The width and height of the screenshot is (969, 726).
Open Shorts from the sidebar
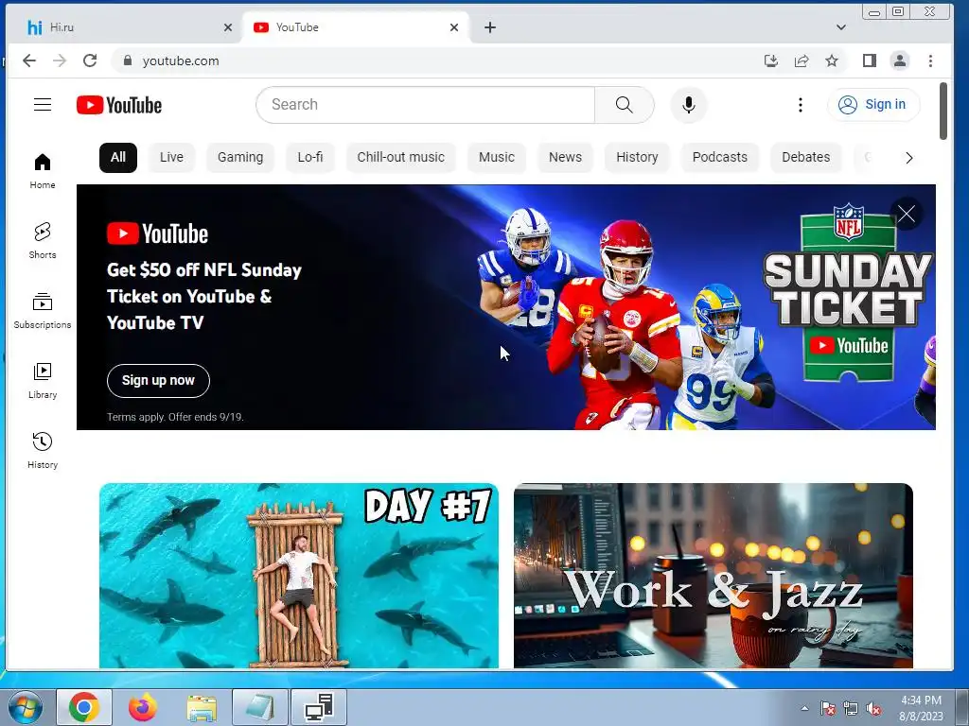[x=43, y=241]
